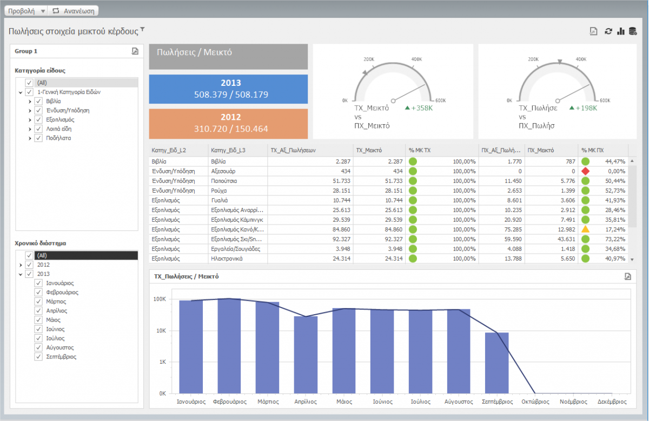
Task: Click the circular-arrows refresh icon at top right
Action: pos(608,31)
